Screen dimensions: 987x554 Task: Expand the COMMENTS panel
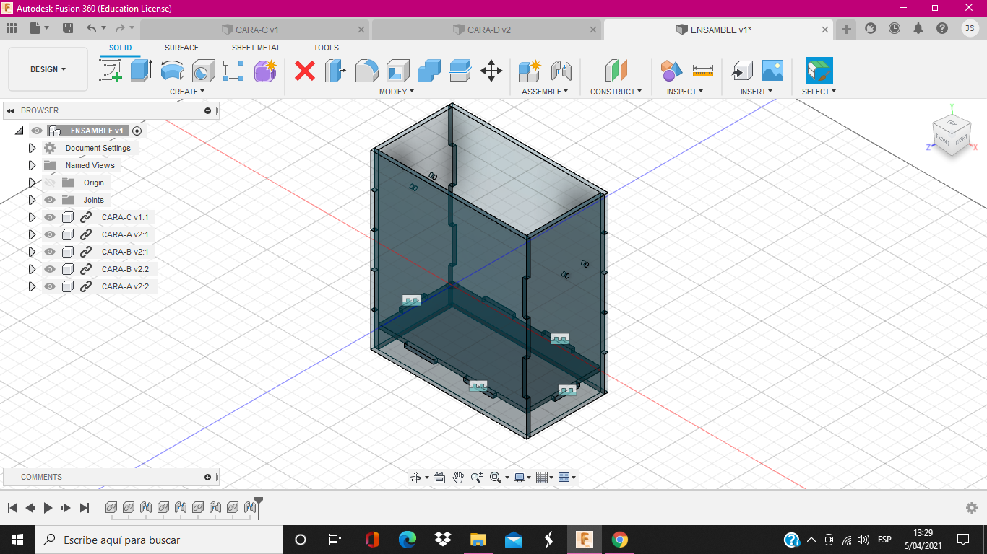[207, 477]
